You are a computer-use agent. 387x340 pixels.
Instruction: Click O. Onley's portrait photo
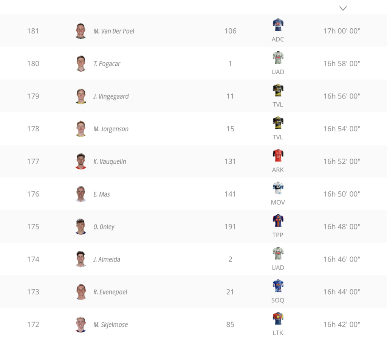pos(81,226)
